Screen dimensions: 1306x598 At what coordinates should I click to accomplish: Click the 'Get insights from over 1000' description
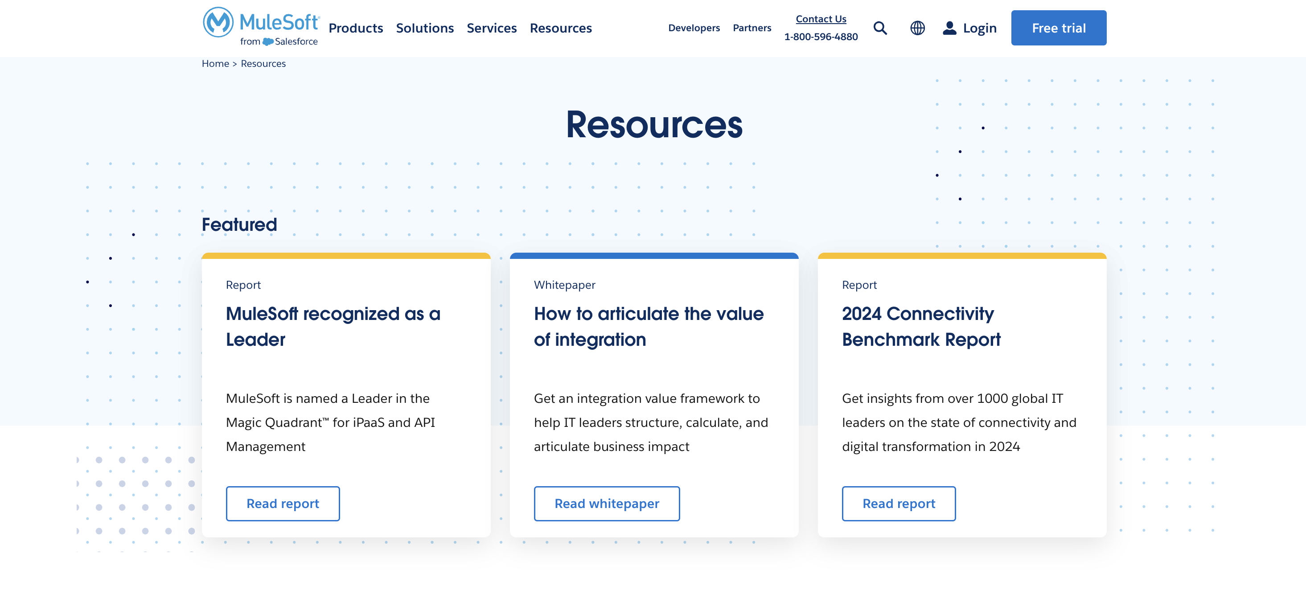959,422
